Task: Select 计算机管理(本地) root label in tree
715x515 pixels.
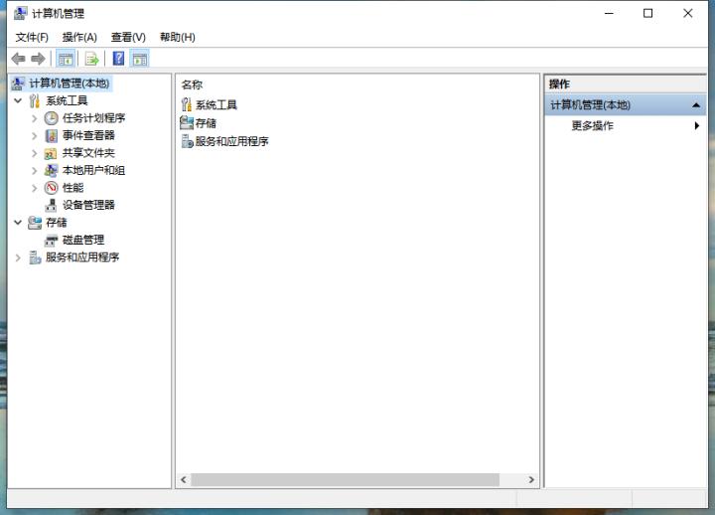Action: pyautogui.click(x=70, y=84)
